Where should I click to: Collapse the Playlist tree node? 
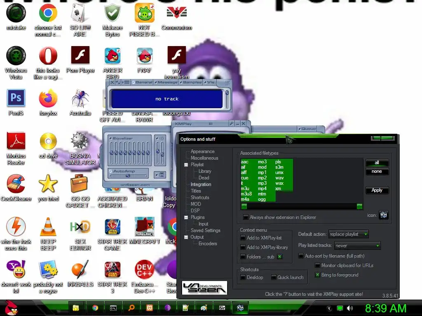(x=186, y=165)
